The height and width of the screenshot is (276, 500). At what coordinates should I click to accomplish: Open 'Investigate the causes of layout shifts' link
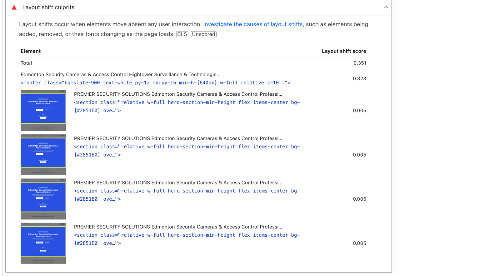click(252, 24)
